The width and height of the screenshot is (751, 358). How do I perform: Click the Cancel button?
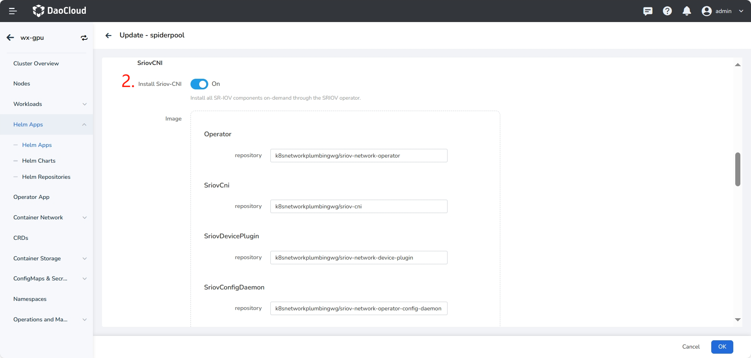point(691,347)
